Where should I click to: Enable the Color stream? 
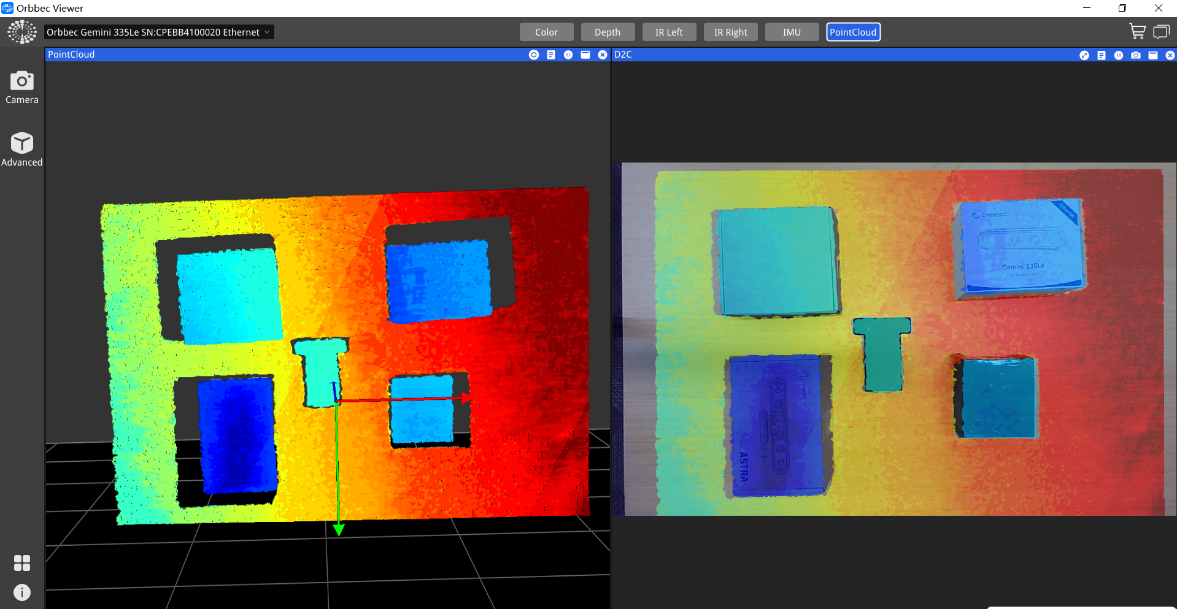click(x=546, y=32)
